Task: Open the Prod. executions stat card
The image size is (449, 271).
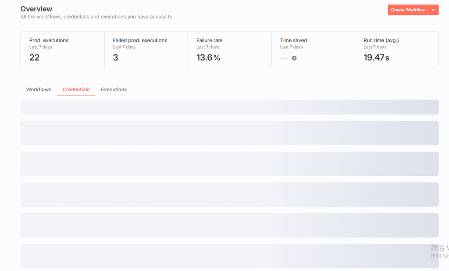Action: (62, 49)
